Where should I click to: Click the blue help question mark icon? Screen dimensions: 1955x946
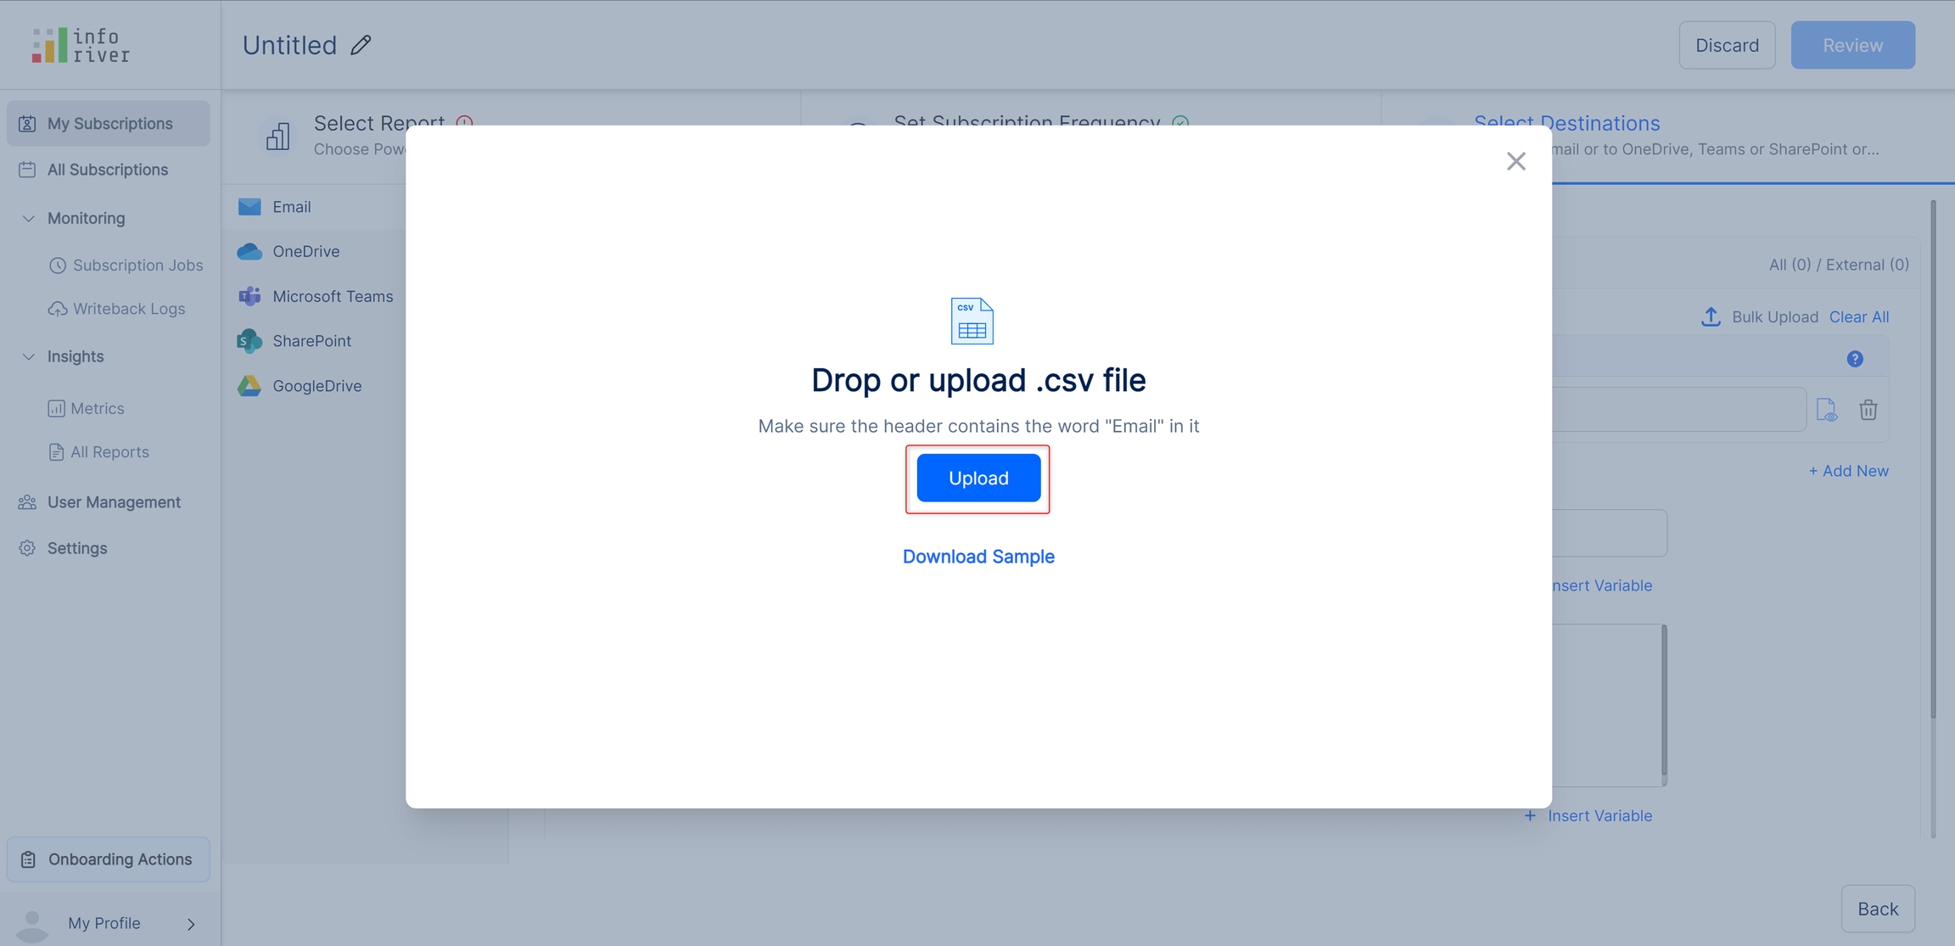(1855, 359)
